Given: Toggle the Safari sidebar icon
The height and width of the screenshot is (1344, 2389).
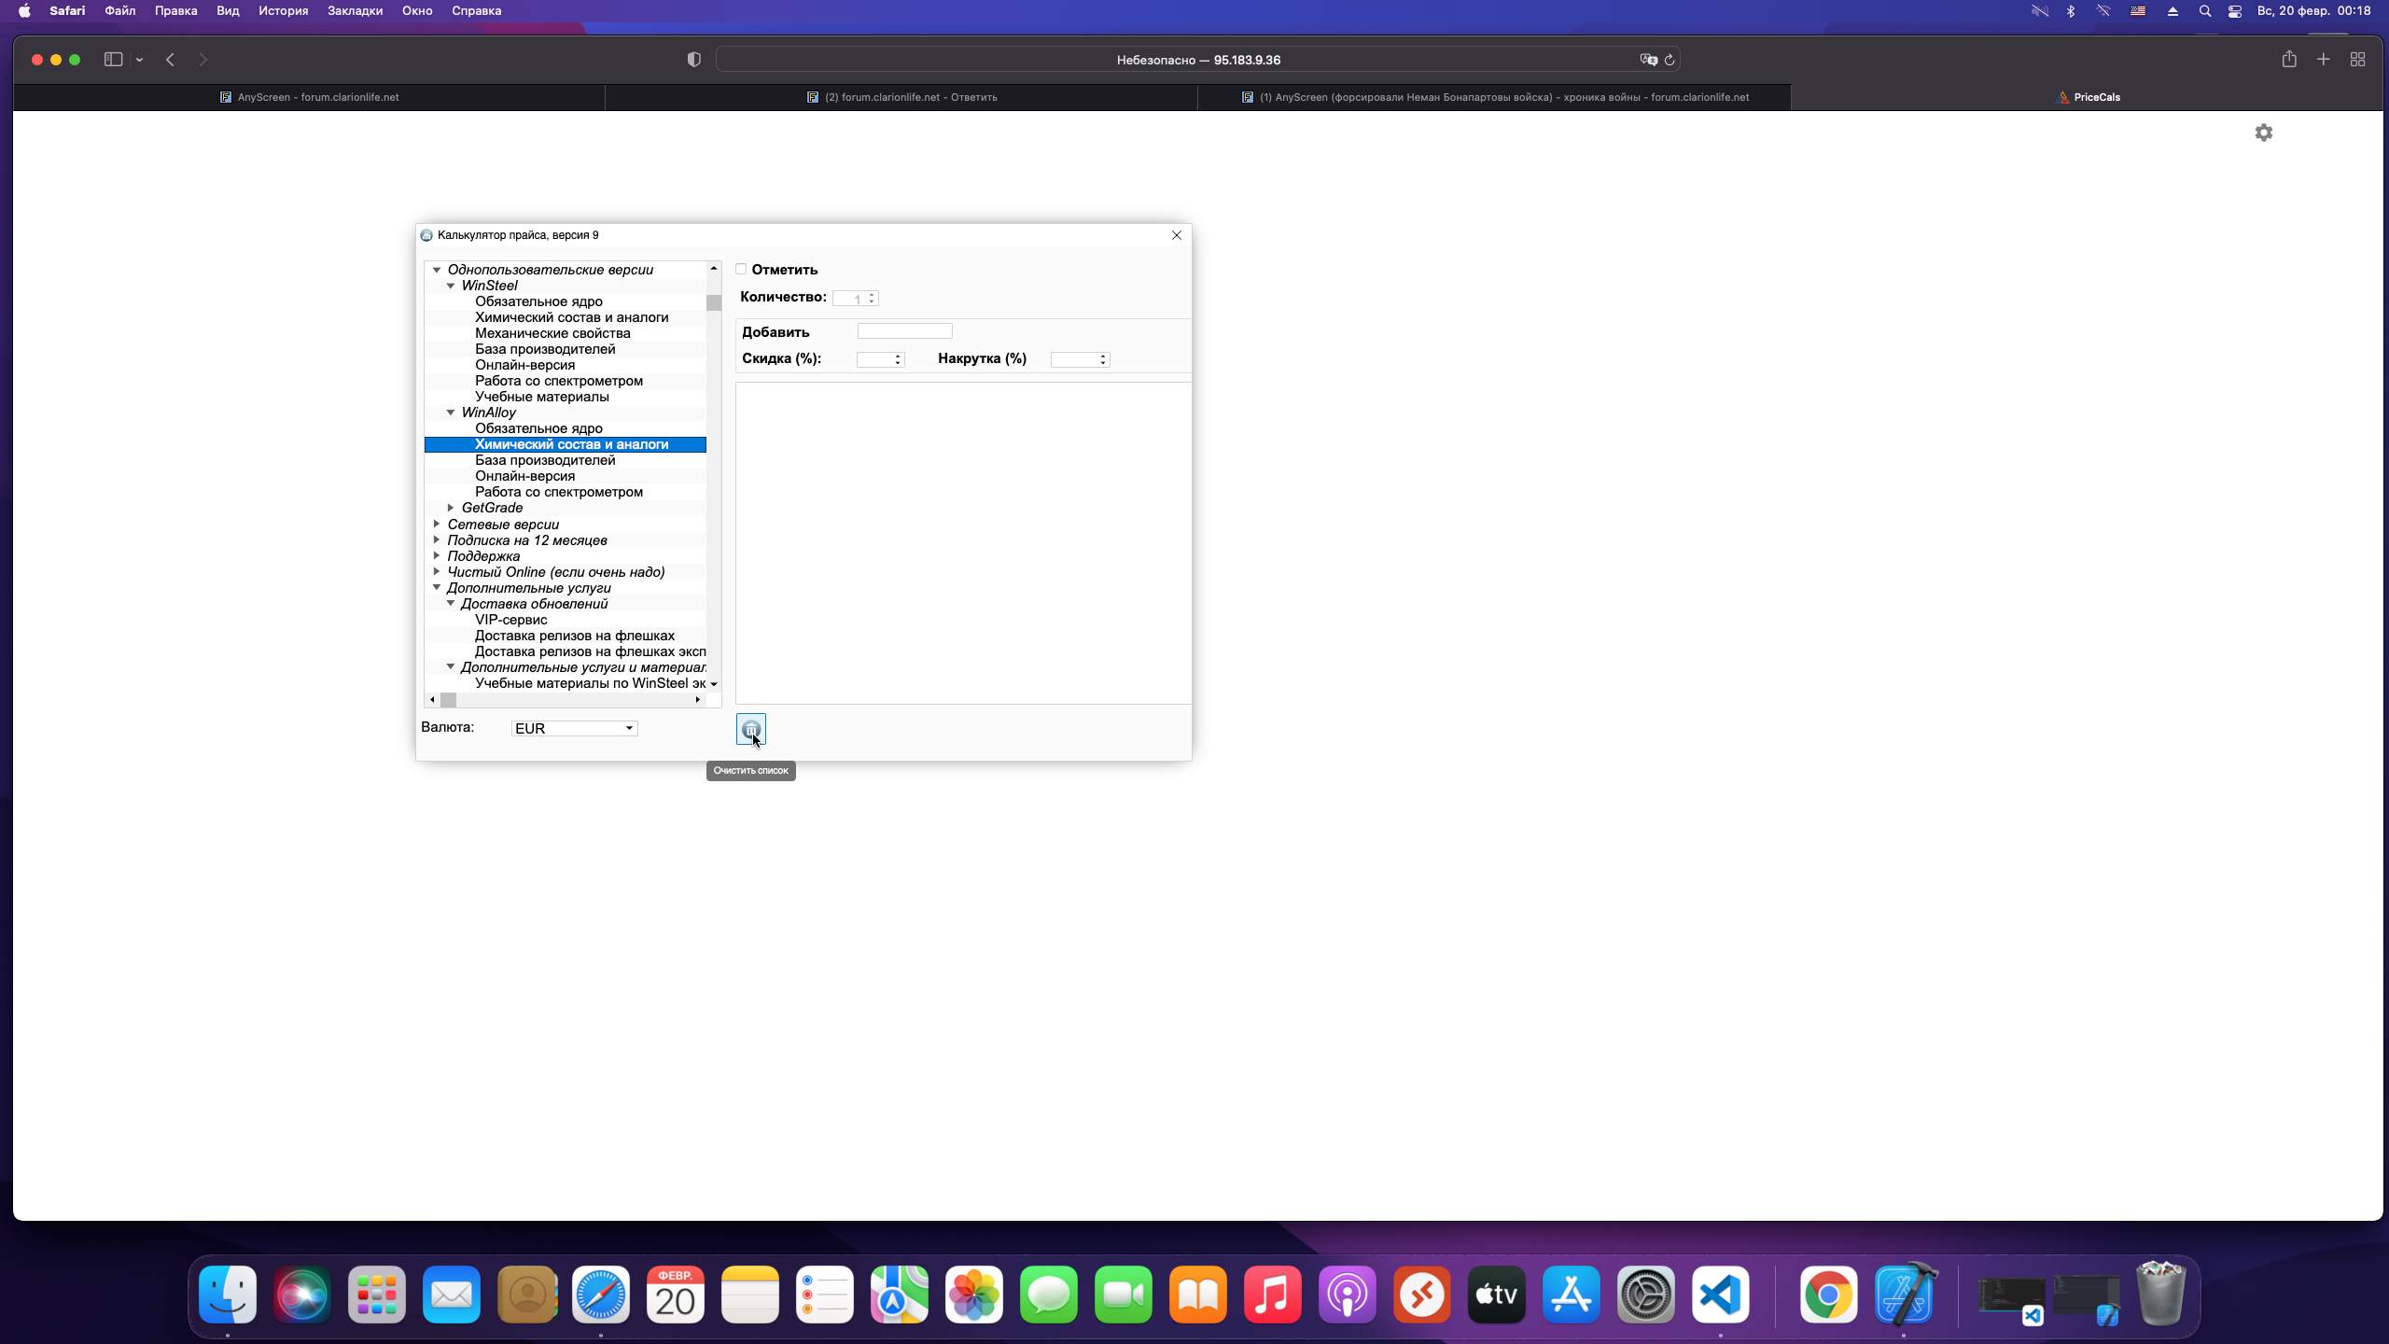Looking at the screenshot, I should [114, 60].
